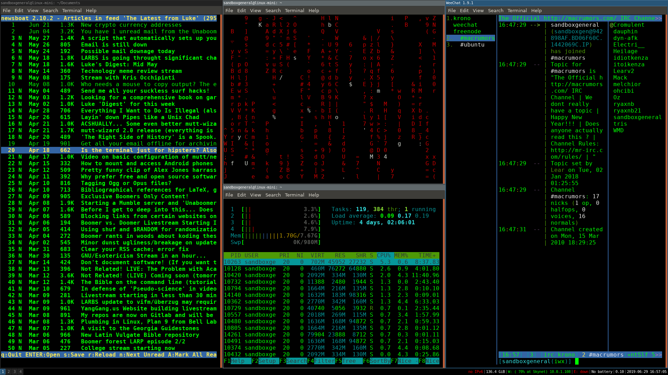Screen dimensions: 668x375
Task: Open Search menu in the htop terminal window
Action: click(x=273, y=195)
